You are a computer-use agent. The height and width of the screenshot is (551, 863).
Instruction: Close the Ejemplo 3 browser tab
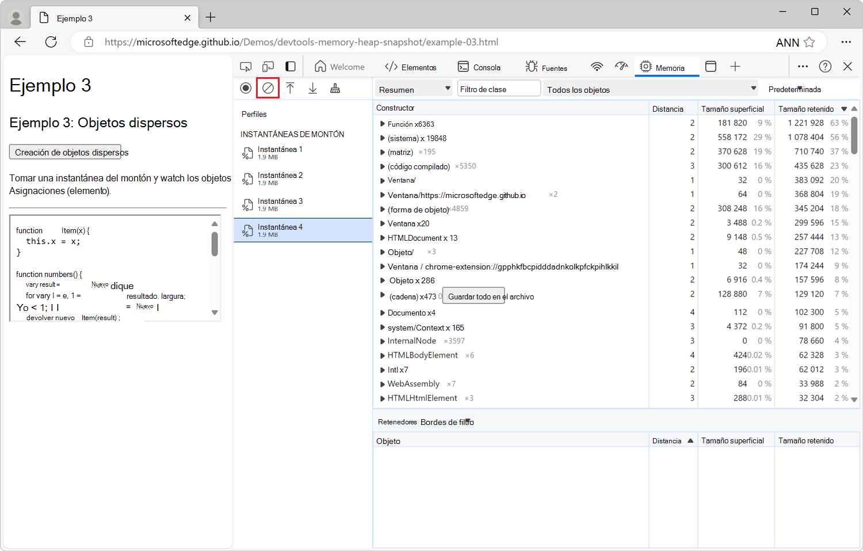click(x=188, y=18)
